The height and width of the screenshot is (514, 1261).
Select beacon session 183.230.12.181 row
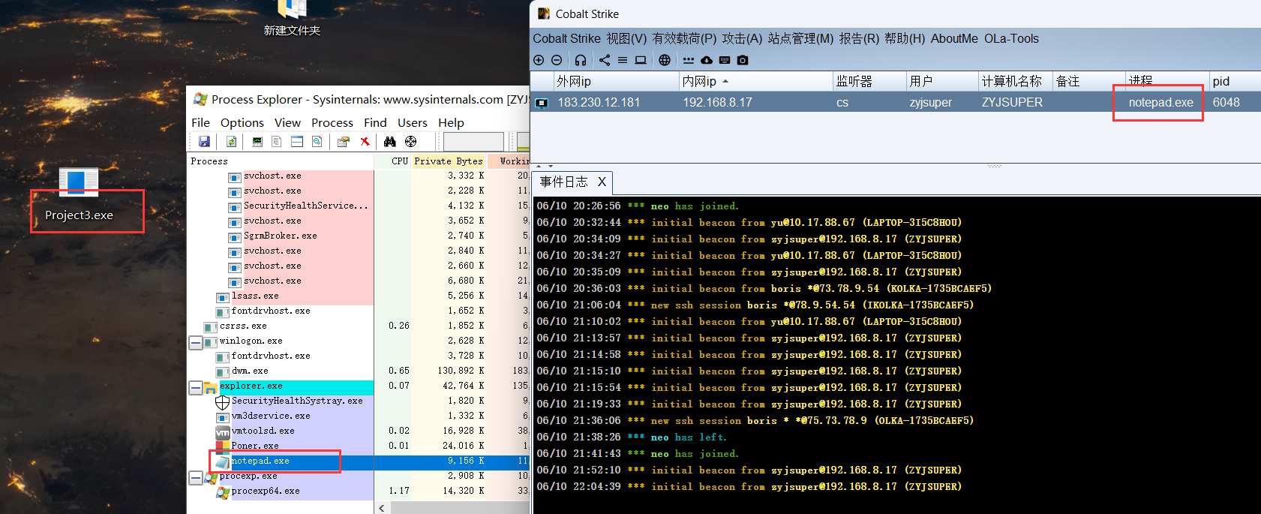click(x=896, y=103)
